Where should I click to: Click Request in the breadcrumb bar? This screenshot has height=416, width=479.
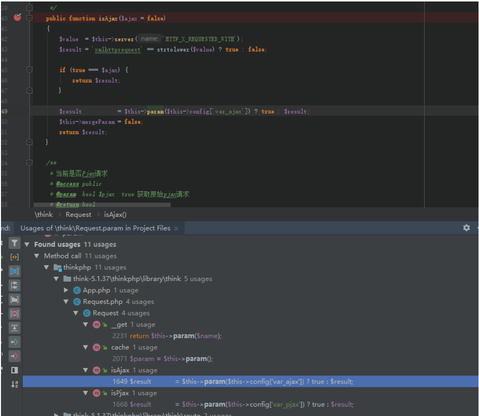[x=78, y=215]
